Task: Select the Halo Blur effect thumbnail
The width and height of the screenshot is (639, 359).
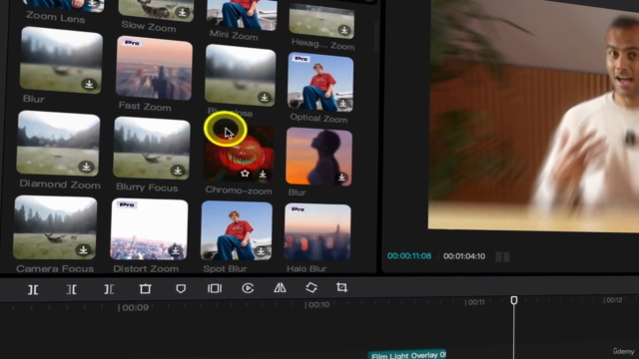Action: click(318, 232)
